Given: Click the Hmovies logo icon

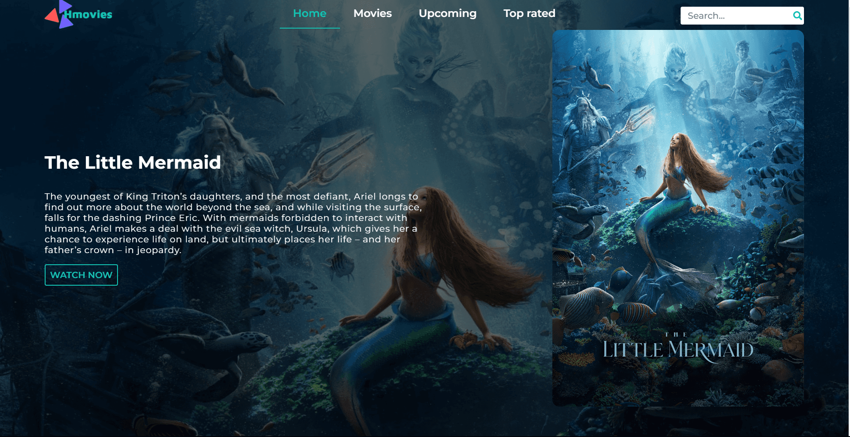Looking at the screenshot, I should pos(59,14).
